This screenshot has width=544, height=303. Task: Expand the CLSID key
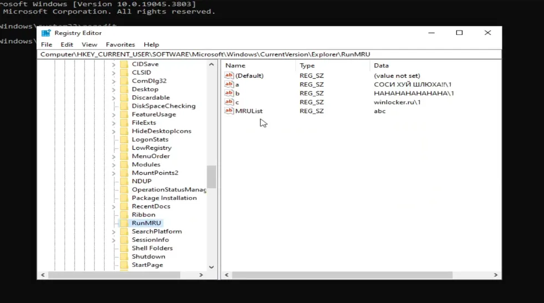(114, 73)
